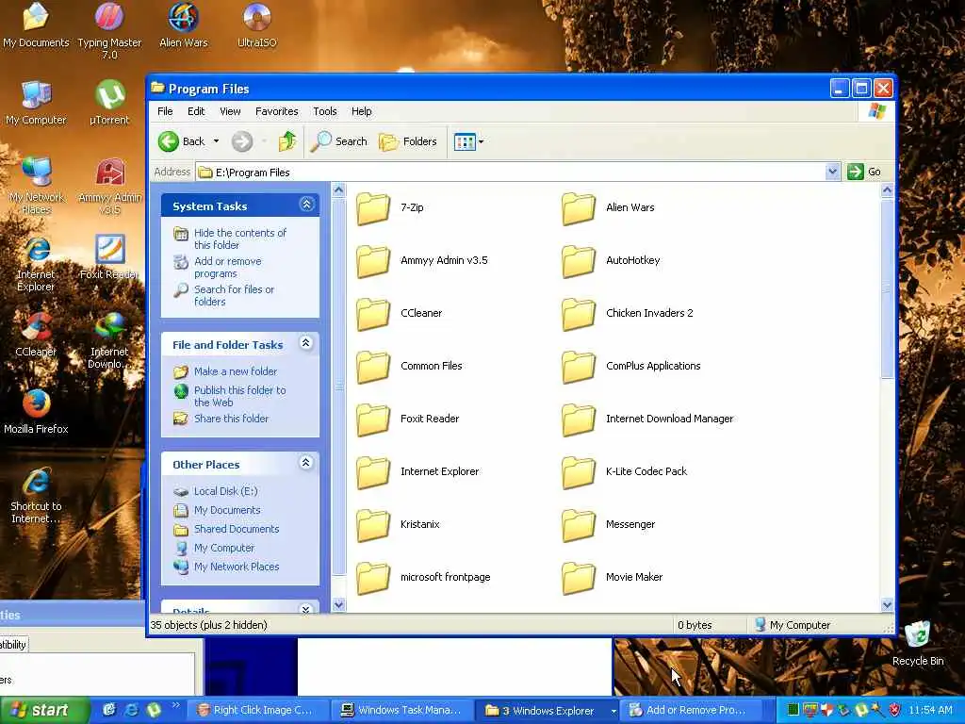This screenshot has width=965, height=724.
Task: Select the microsoft frontpage folder
Action: (423, 578)
